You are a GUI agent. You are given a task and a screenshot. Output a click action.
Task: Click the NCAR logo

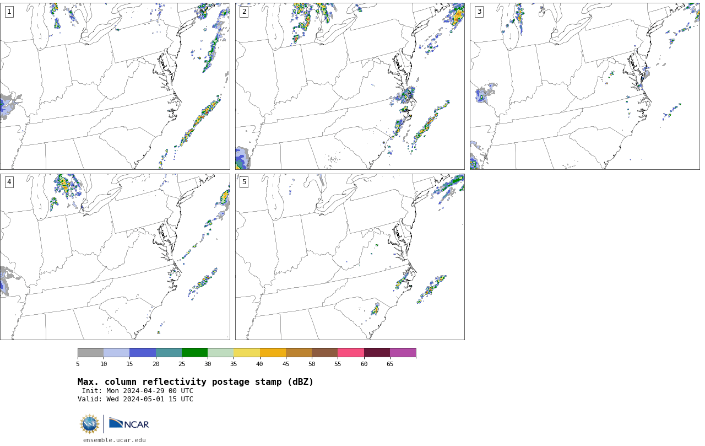[129, 424]
